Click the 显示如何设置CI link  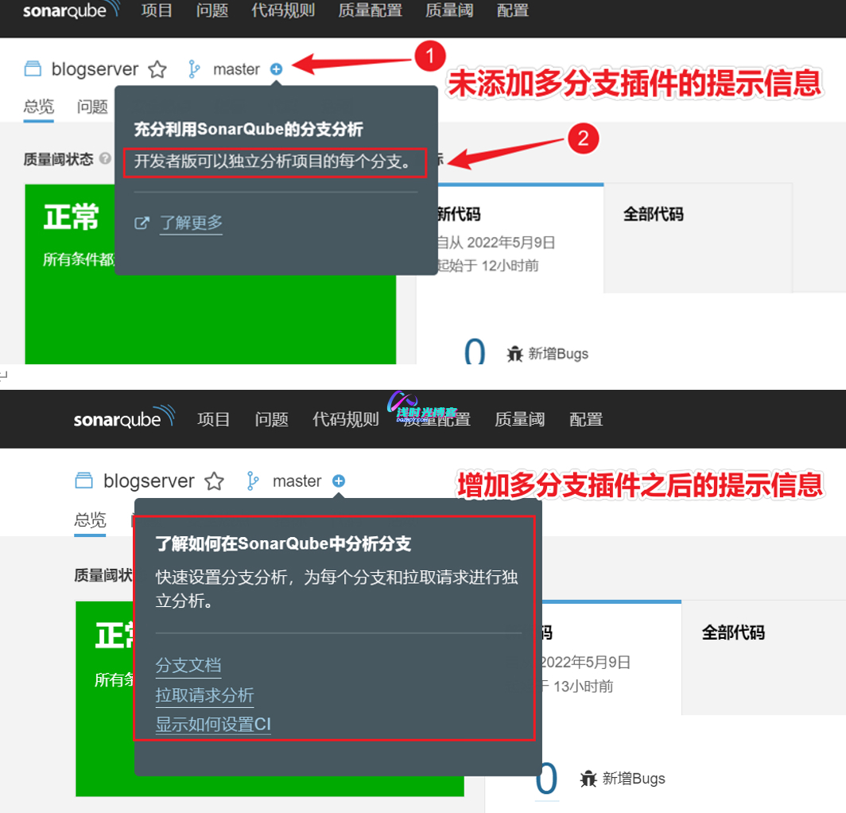[x=213, y=724]
